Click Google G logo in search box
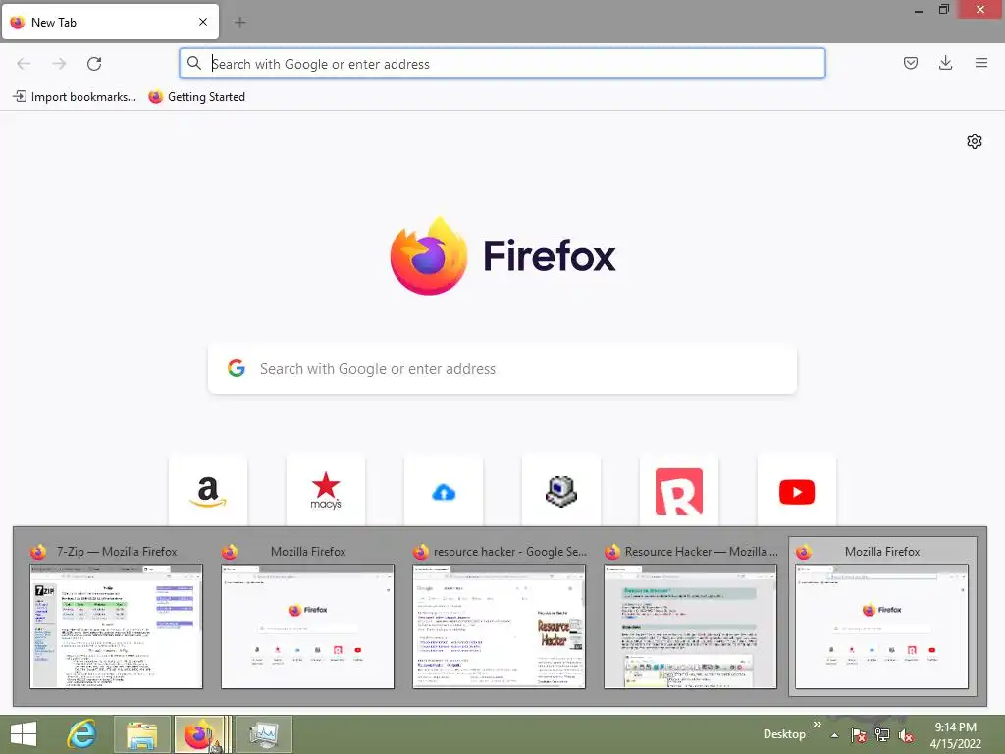Viewport: 1005px width, 754px height. pos(237,368)
